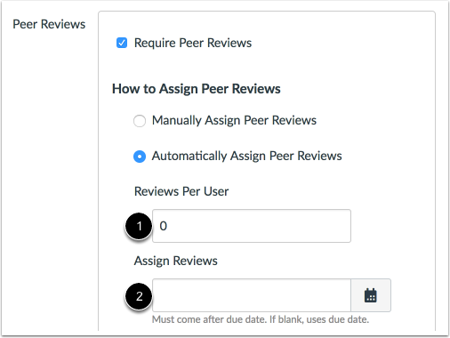Viewport: 450px width, 338px height.
Task: Open the calendar date picker icon
Action: (x=371, y=295)
